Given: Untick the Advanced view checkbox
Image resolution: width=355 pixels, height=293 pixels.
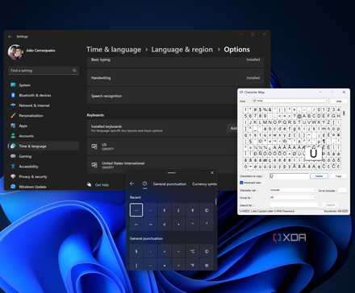Looking at the screenshot, I should (241, 183).
